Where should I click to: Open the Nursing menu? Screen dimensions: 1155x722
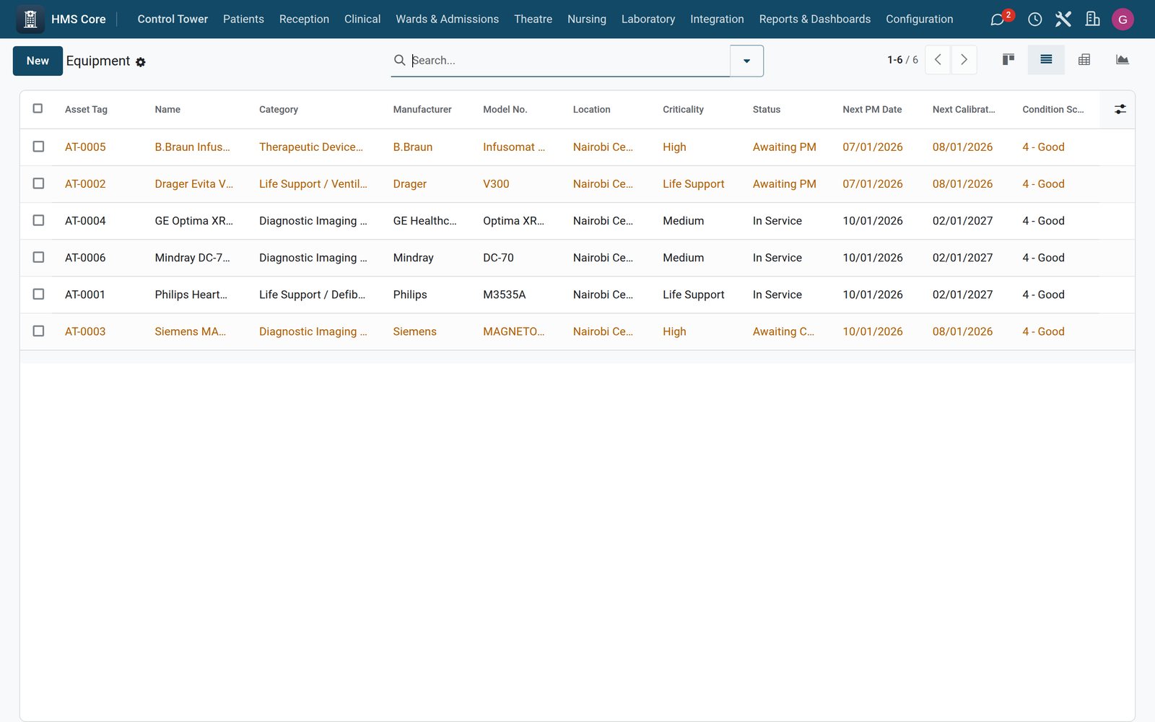tap(587, 19)
